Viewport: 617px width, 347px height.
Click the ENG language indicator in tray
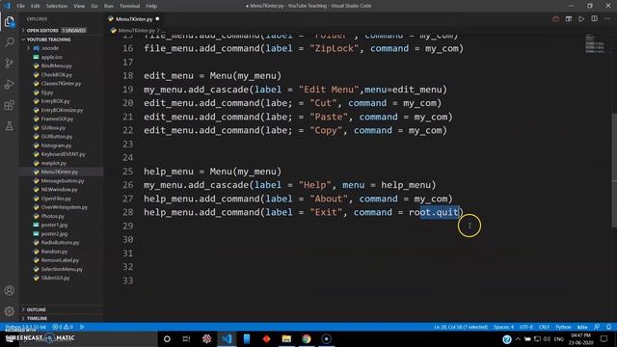point(559,339)
